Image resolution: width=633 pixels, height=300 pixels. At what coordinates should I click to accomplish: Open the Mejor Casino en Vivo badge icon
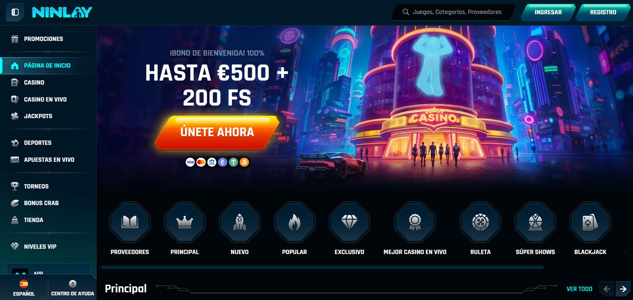415,222
